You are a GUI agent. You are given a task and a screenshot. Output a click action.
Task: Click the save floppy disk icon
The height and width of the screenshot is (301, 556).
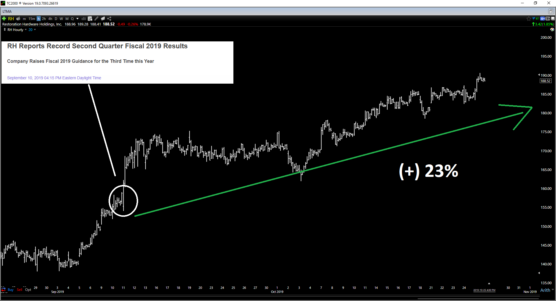553,19
